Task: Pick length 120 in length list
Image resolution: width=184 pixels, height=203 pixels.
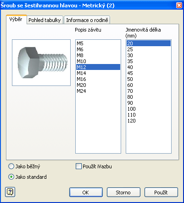Action: click(149, 121)
